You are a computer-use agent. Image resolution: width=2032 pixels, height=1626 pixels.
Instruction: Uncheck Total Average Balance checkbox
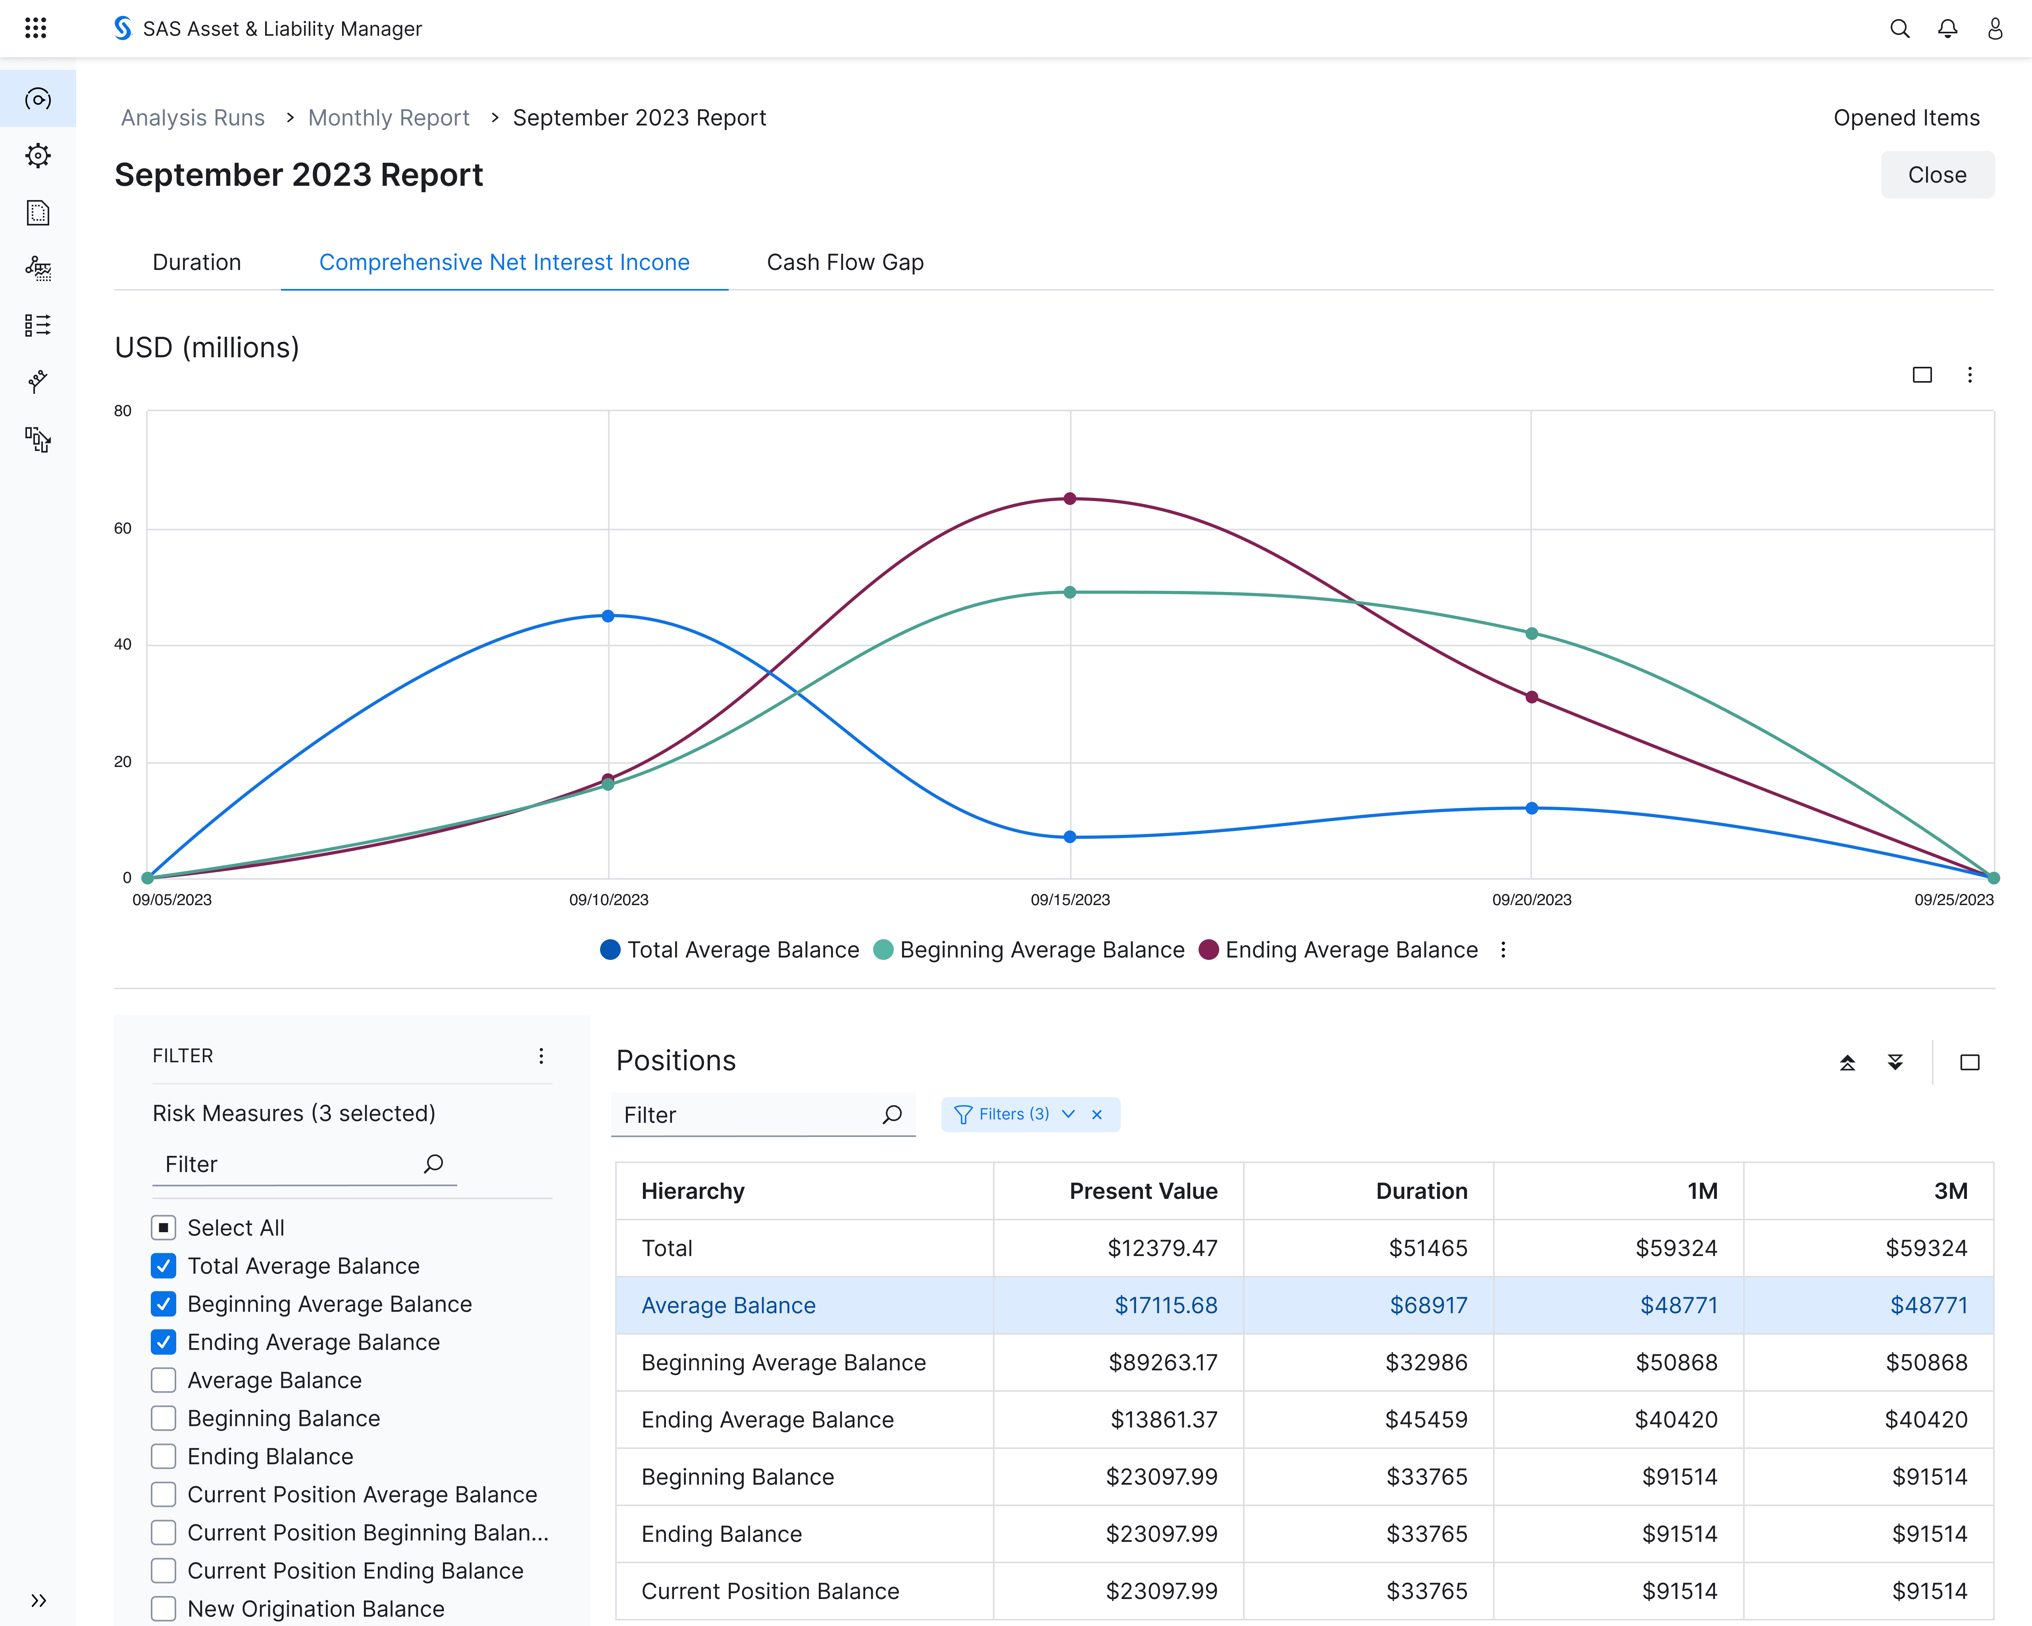164,1266
